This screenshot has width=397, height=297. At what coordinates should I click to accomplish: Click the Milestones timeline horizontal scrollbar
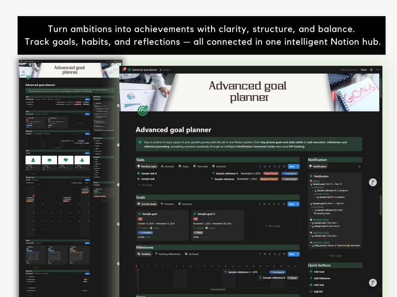click(218, 289)
